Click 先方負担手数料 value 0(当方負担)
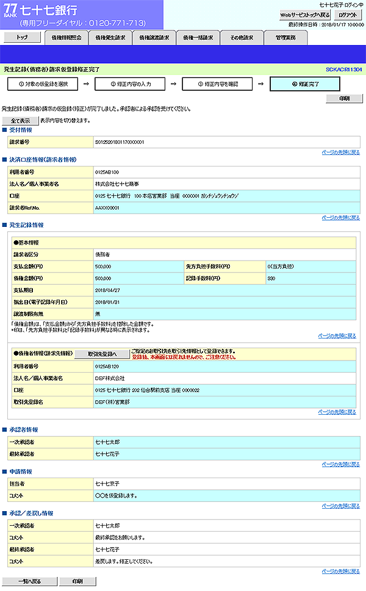This screenshot has height=591, width=366. pos(281,267)
